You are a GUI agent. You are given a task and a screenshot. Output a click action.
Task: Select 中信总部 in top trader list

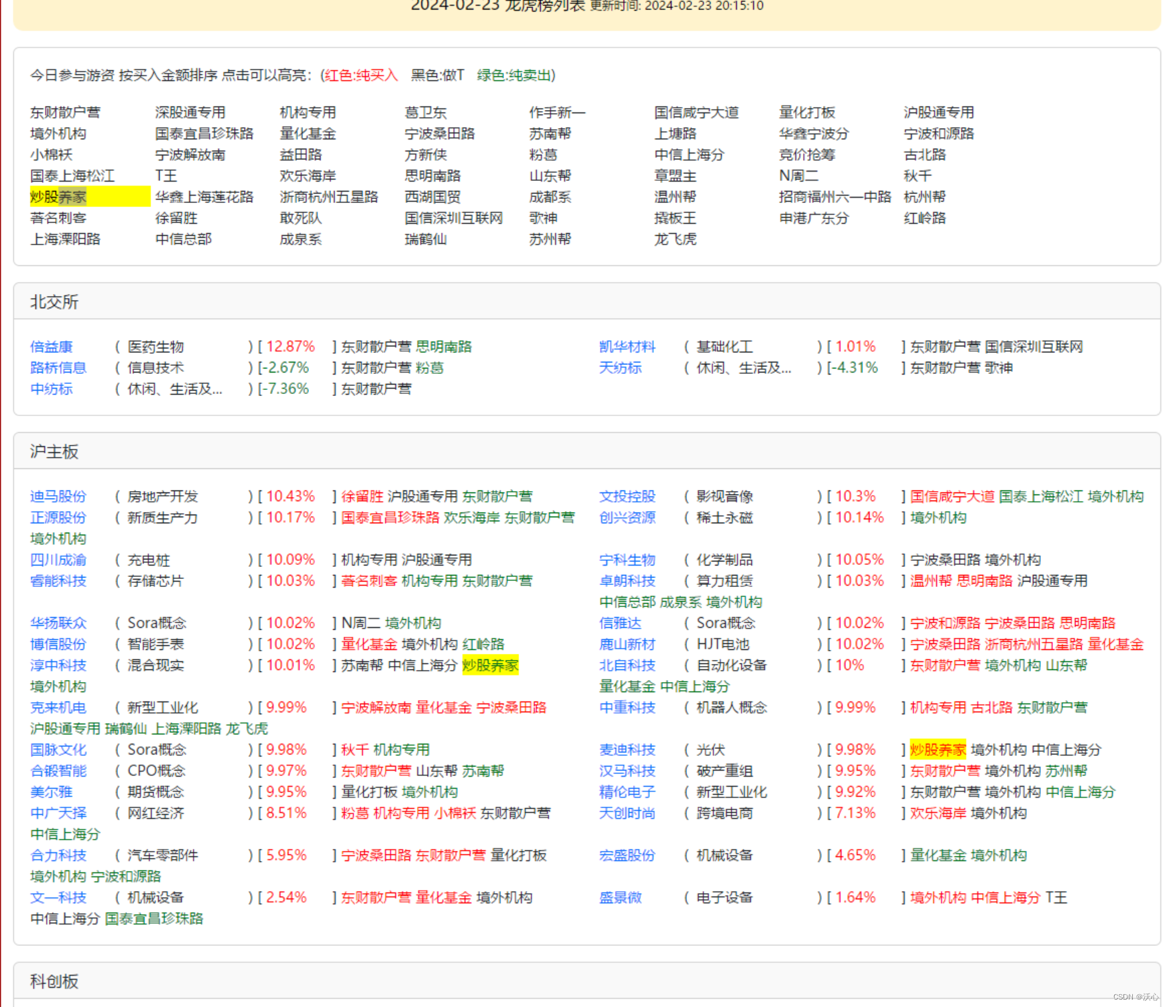184,239
